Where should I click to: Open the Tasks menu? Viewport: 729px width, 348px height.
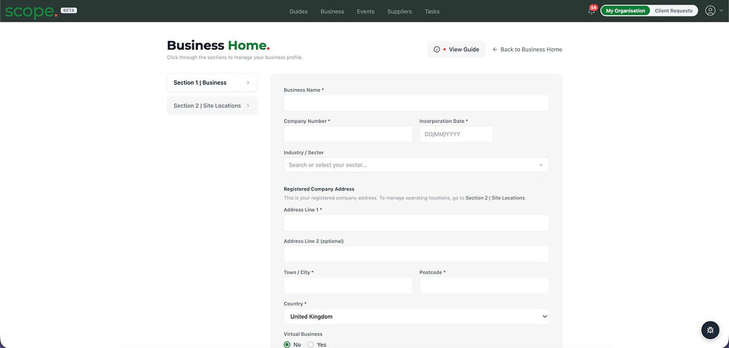432,12
